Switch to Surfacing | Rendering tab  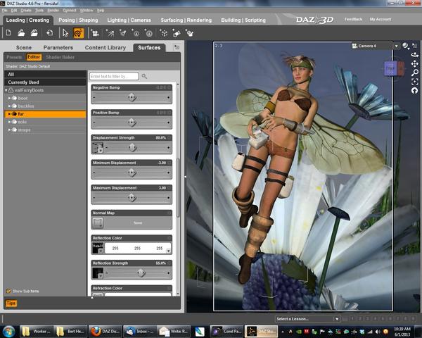tap(186, 20)
